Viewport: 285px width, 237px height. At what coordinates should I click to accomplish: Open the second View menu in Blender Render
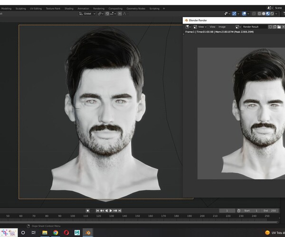click(x=212, y=27)
